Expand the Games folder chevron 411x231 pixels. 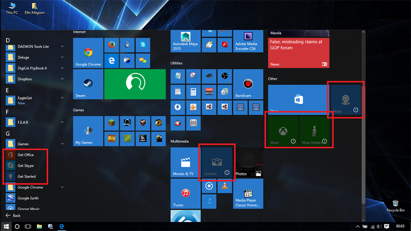pyautogui.click(x=62, y=144)
